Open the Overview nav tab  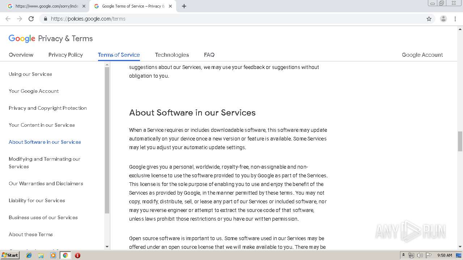point(21,55)
